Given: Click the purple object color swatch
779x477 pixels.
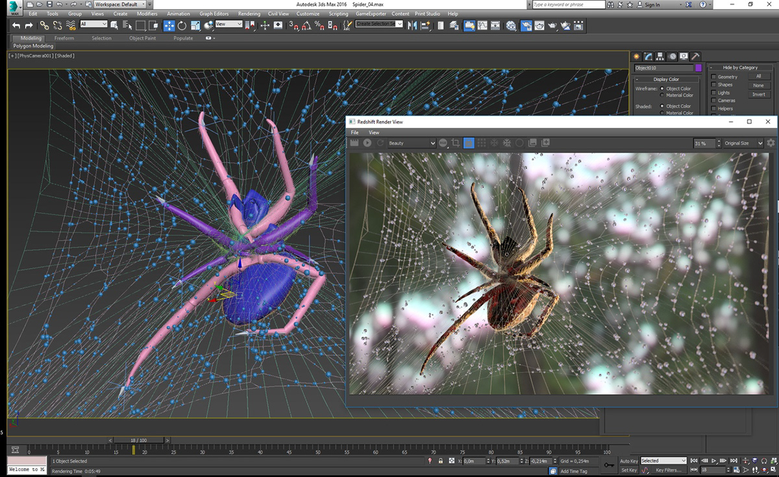Looking at the screenshot, I should coord(699,67).
